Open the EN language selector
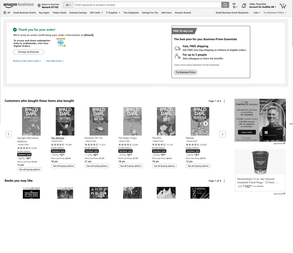 [235, 5]
